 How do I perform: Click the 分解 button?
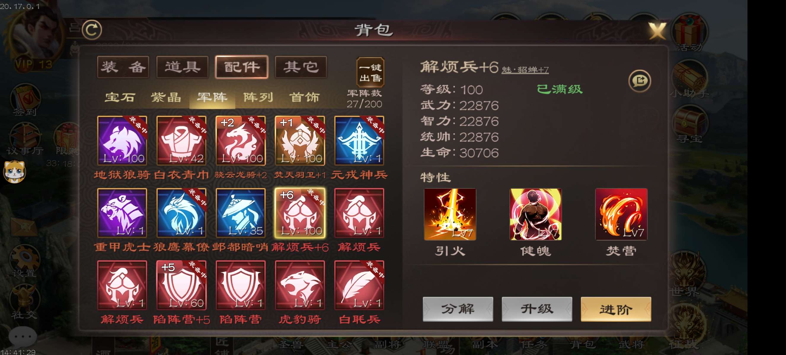[x=458, y=309]
